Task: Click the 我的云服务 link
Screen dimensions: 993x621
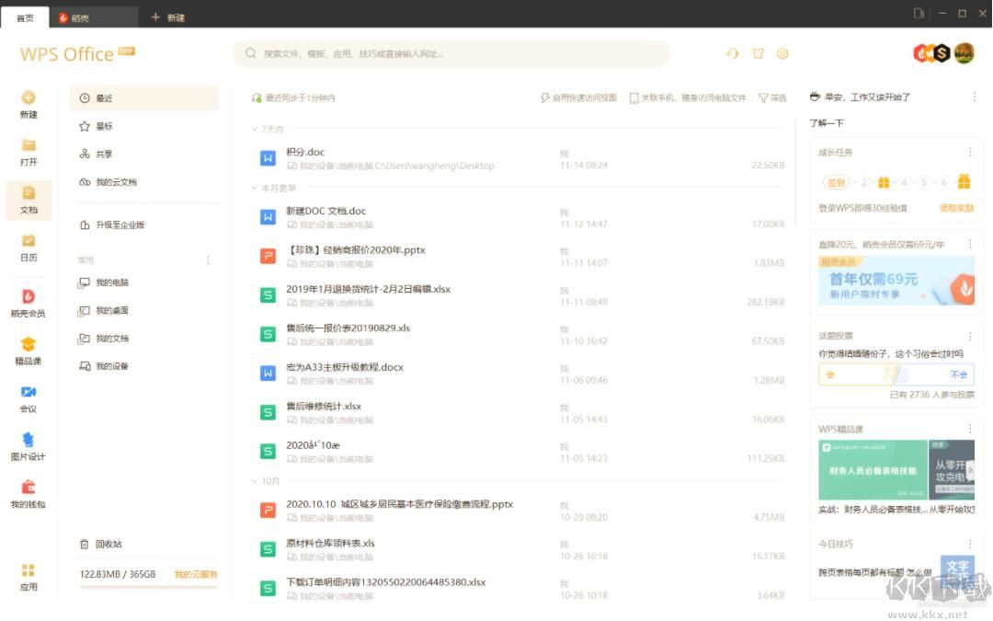Action: pos(196,574)
